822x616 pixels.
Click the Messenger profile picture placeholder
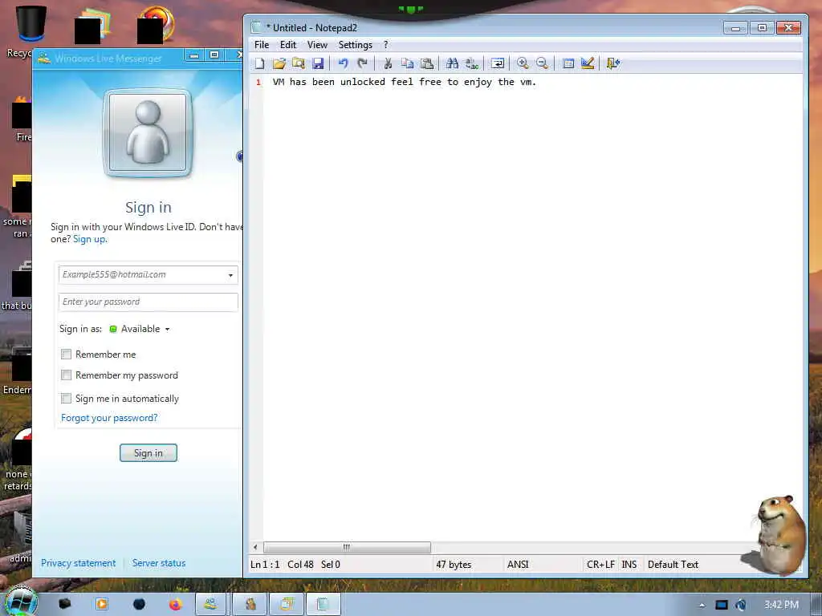point(148,133)
